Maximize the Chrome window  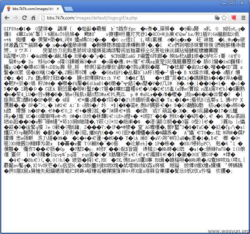tap(232, 3)
